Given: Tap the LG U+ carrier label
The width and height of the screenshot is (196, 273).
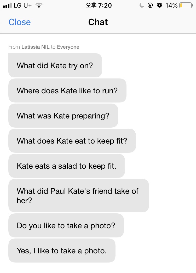Looking at the screenshot, I should tap(23, 5).
